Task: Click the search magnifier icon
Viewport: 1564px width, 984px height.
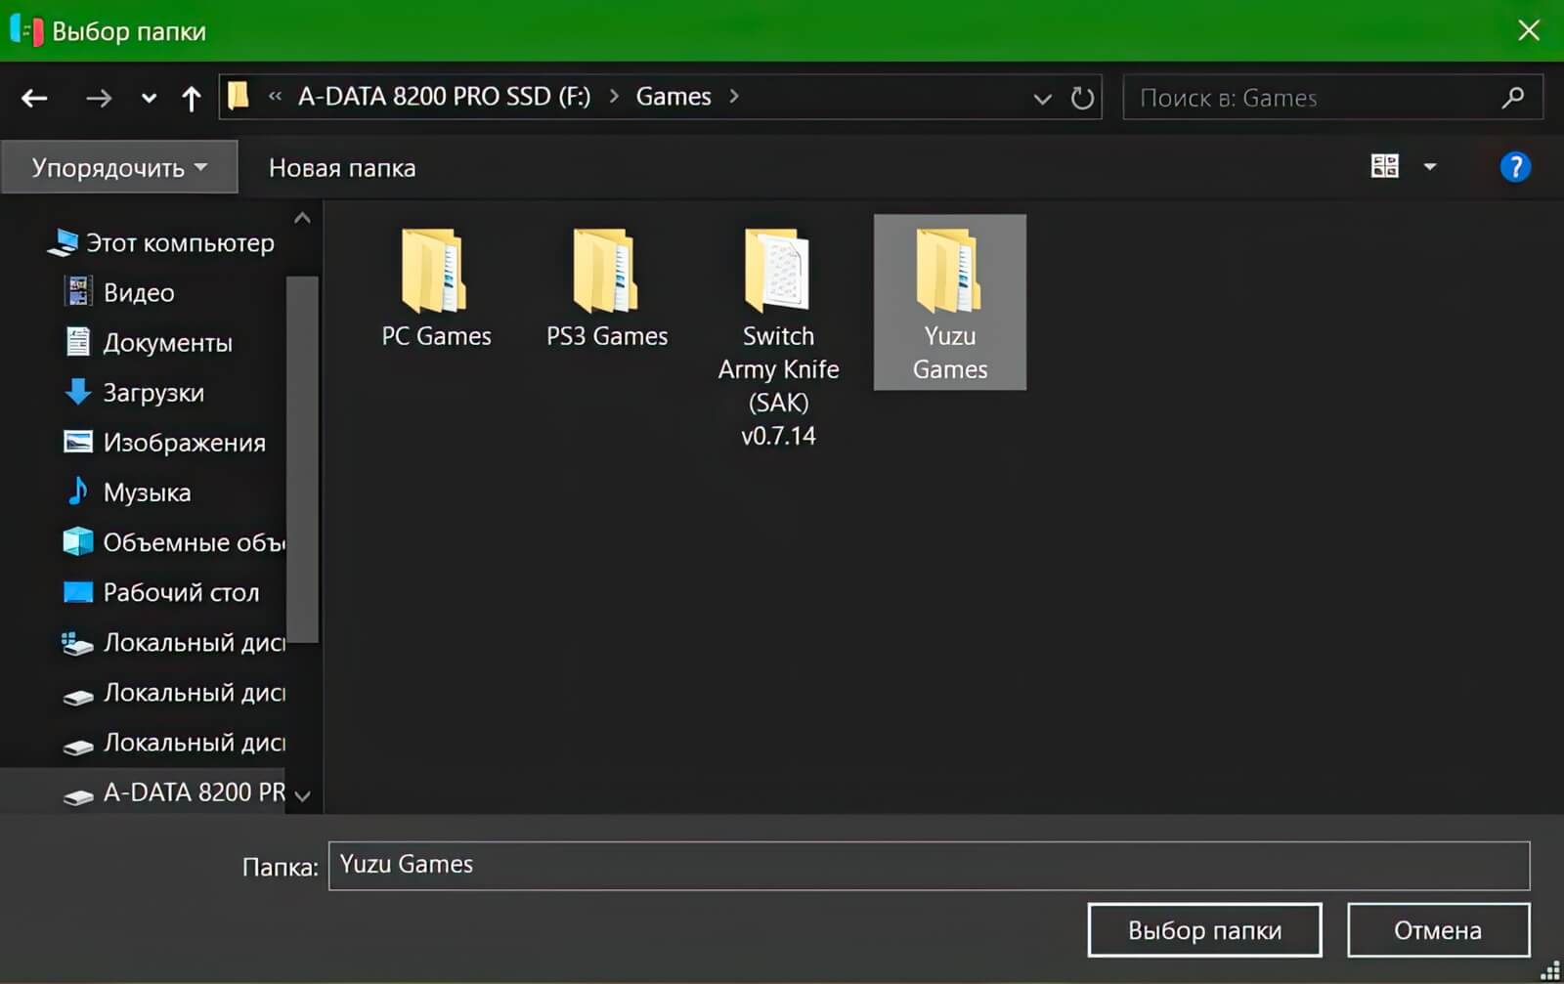Action: [1513, 98]
